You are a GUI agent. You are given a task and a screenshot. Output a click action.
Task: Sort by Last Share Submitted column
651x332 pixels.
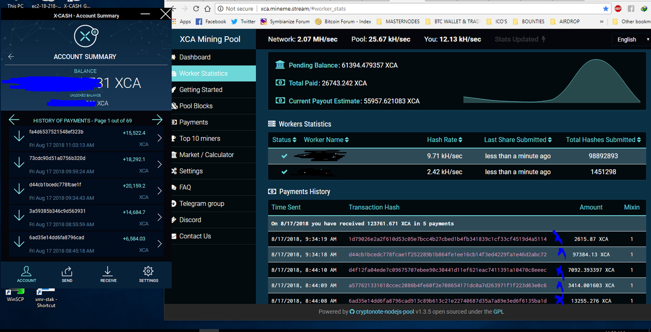pyautogui.click(x=518, y=140)
